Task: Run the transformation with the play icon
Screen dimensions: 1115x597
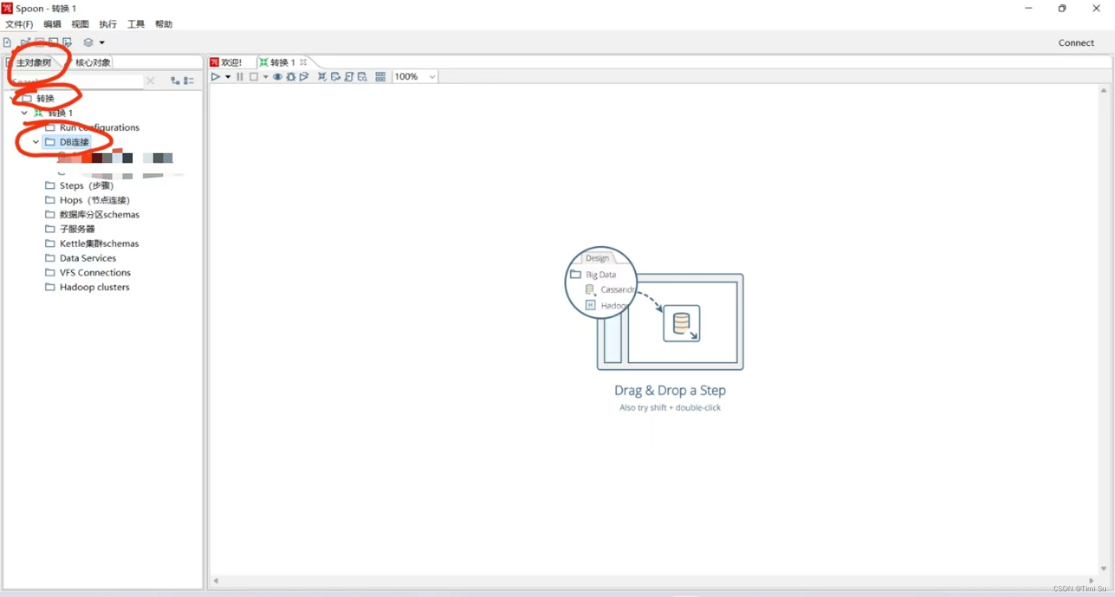Action: (215, 76)
